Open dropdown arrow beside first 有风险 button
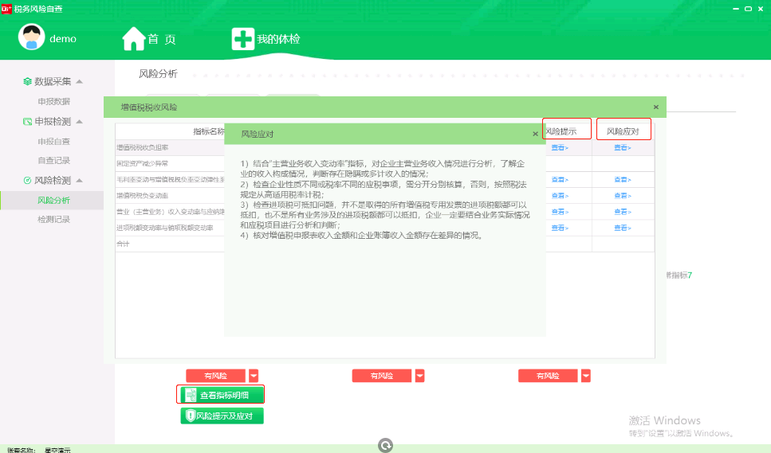The height and width of the screenshot is (453, 771). click(x=254, y=376)
